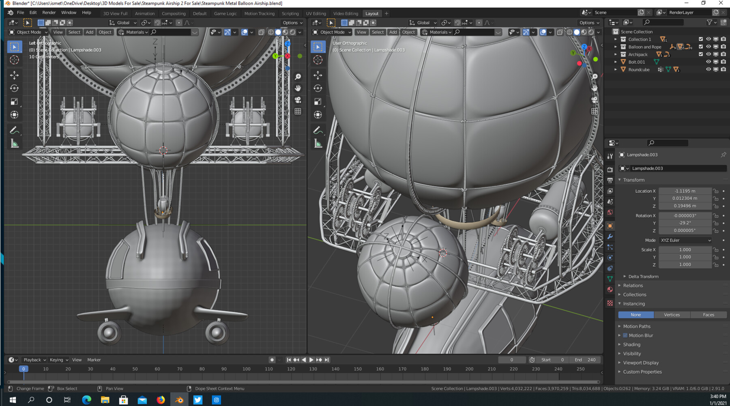Select the Move tool in the left viewport toolbar

coord(15,75)
